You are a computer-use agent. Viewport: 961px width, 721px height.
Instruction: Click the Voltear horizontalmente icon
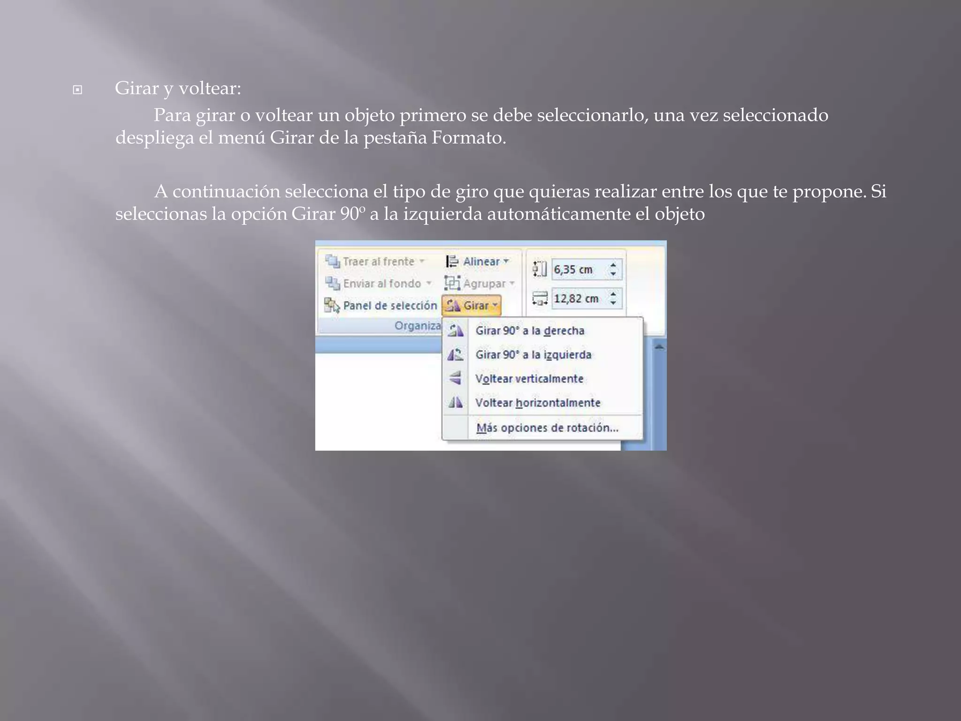pos(455,402)
